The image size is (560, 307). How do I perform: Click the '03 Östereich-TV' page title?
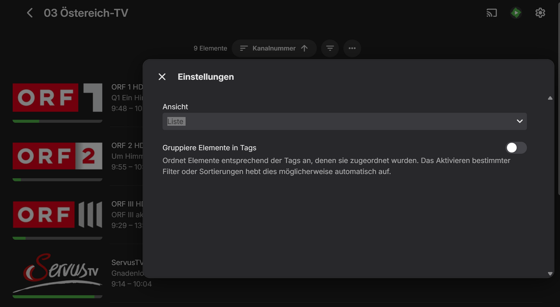click(x=86, y=13)
